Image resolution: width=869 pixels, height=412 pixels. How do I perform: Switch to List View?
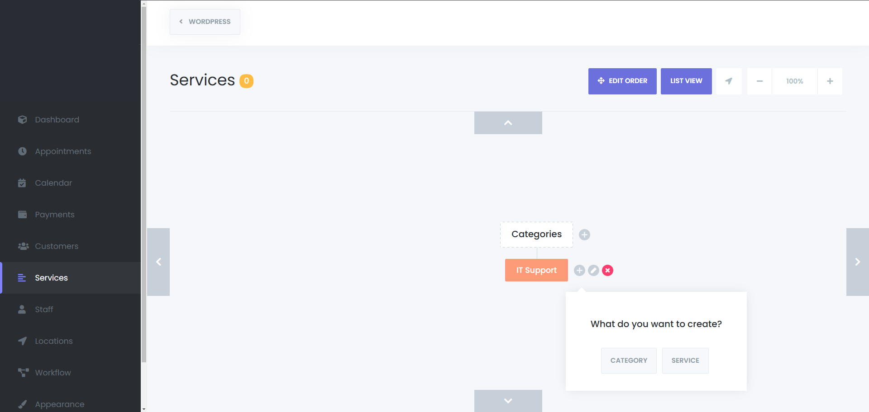686,81
